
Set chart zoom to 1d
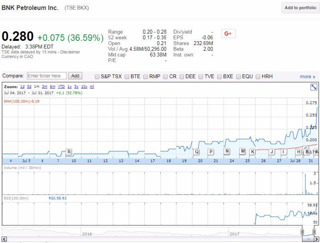(x=22, y=86)
